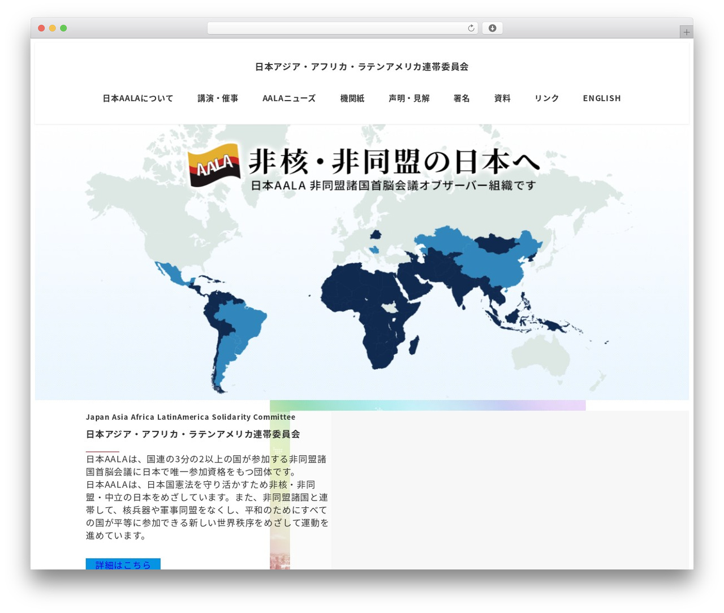Image resolution: width=724 pixels, height=613 pixels.
Task: Close the window with red button
Action: 41,28
